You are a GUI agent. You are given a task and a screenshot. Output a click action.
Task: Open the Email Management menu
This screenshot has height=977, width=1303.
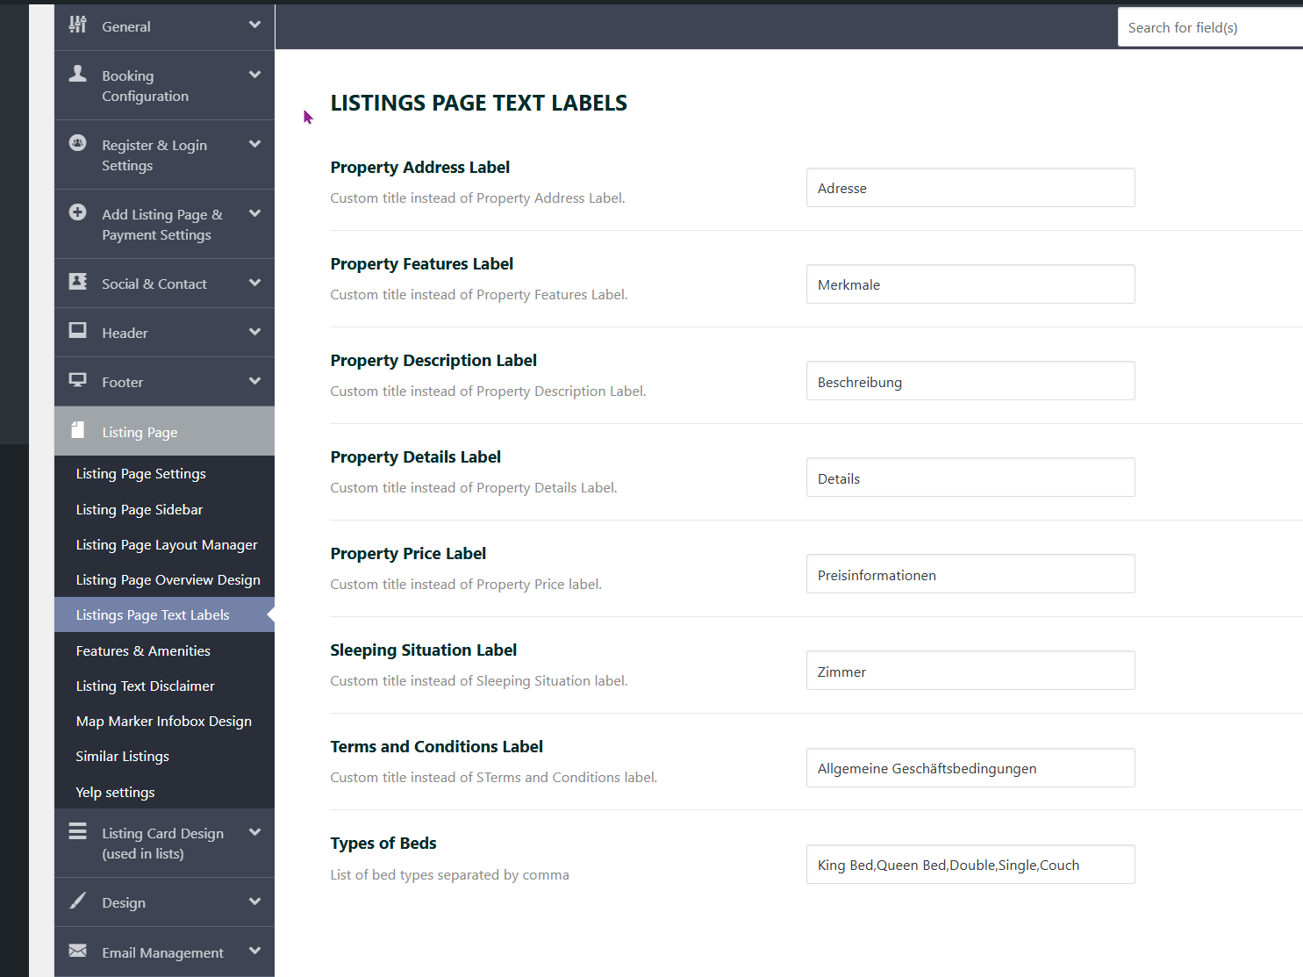(x=164, y=952)
